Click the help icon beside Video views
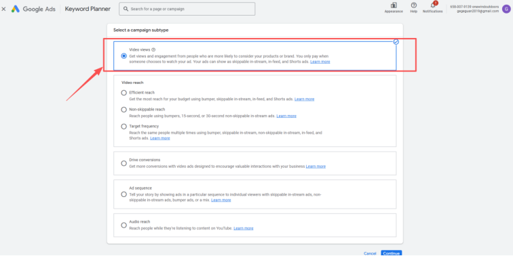This screenshot has width=513, height=256. (x=153, y=49)
